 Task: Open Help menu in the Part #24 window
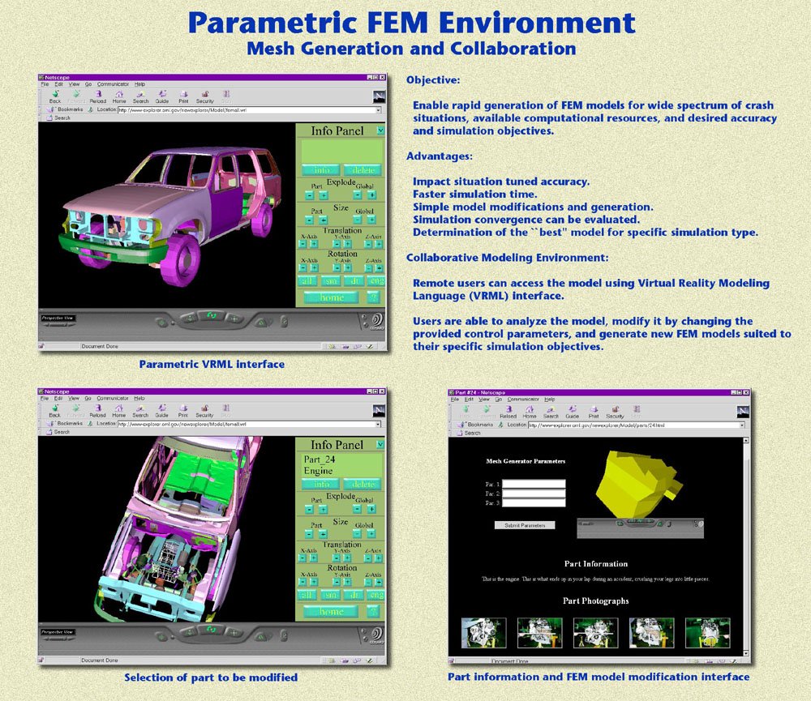[x=549, y=400]
